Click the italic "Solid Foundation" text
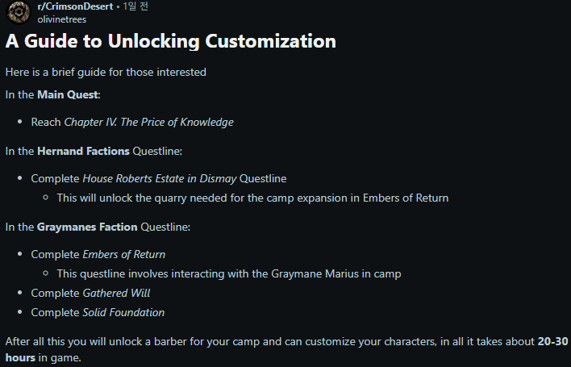Screen dimensions: 571x367 click(123, 313)
